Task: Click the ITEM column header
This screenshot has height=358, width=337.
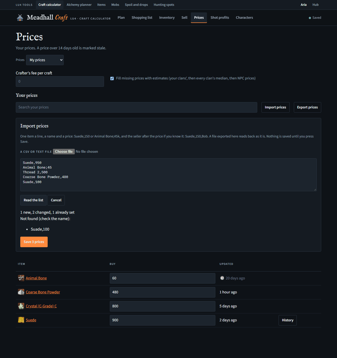Action: pos(22,264)
